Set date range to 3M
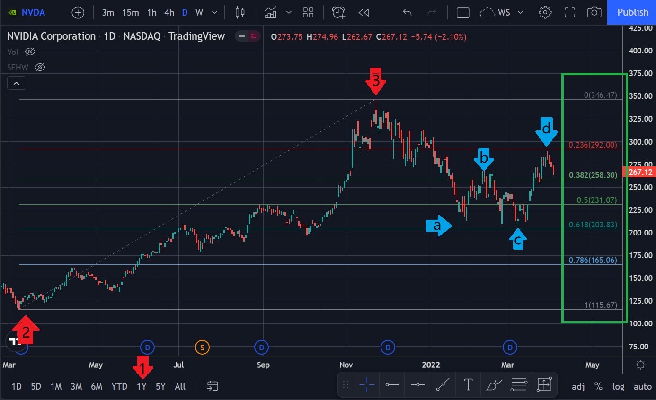 click(76, 386)
